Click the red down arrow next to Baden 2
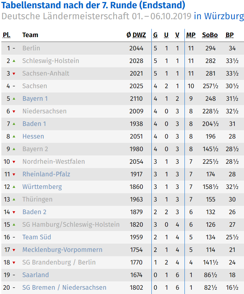This screenshot has width=244, height=294. (x=14, y=212)
